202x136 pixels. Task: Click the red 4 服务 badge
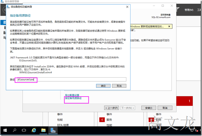(x=102, y=120)
